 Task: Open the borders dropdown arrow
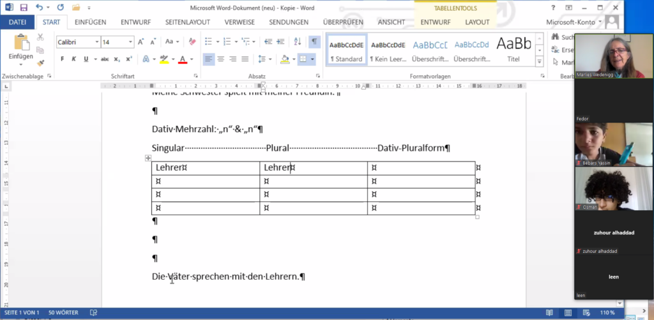(312, 59)
